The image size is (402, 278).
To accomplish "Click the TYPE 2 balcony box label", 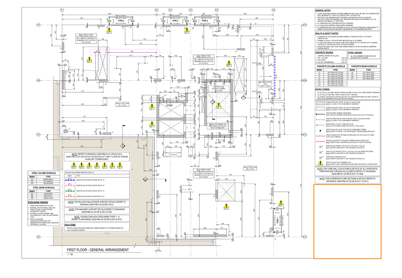I will (x=121, y=21).
